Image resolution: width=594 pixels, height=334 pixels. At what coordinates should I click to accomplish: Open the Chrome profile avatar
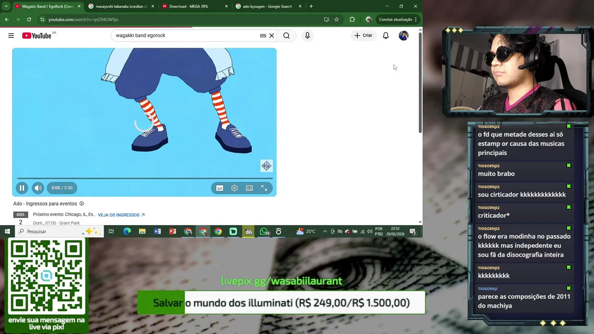(x=368, y=19)
